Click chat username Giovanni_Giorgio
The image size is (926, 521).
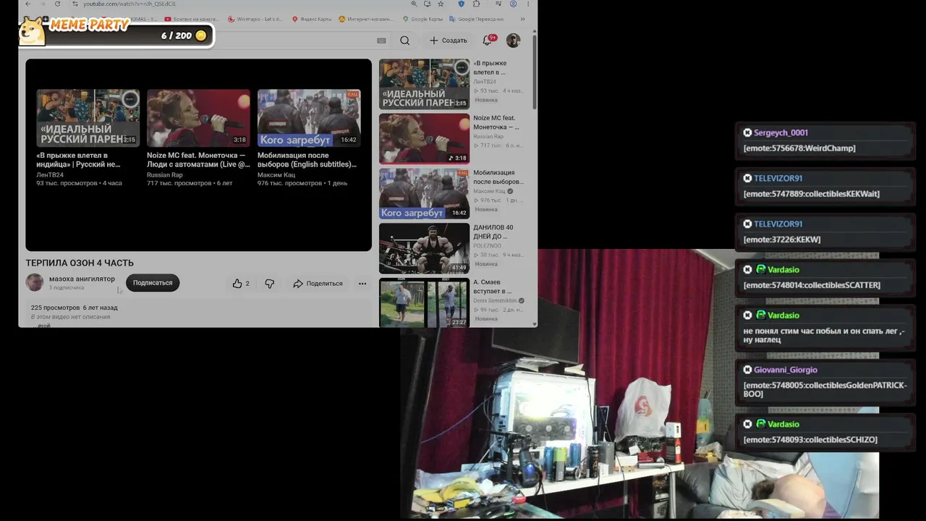click(786, 370)
